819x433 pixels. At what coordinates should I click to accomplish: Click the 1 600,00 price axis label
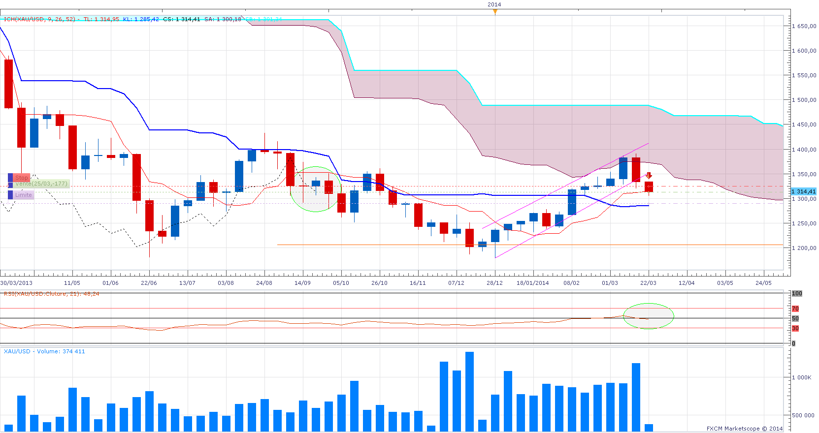[x=804, y=51]
